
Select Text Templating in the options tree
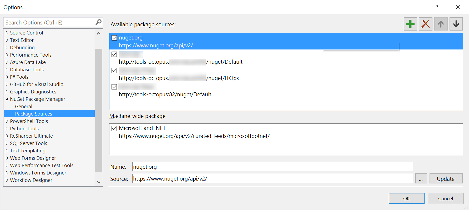(28, 151)
